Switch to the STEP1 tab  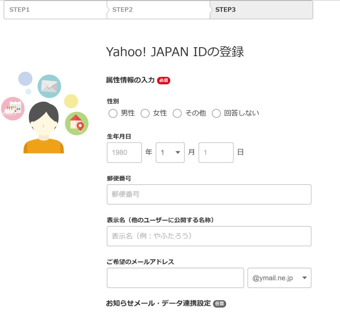[x=55, y=10]
